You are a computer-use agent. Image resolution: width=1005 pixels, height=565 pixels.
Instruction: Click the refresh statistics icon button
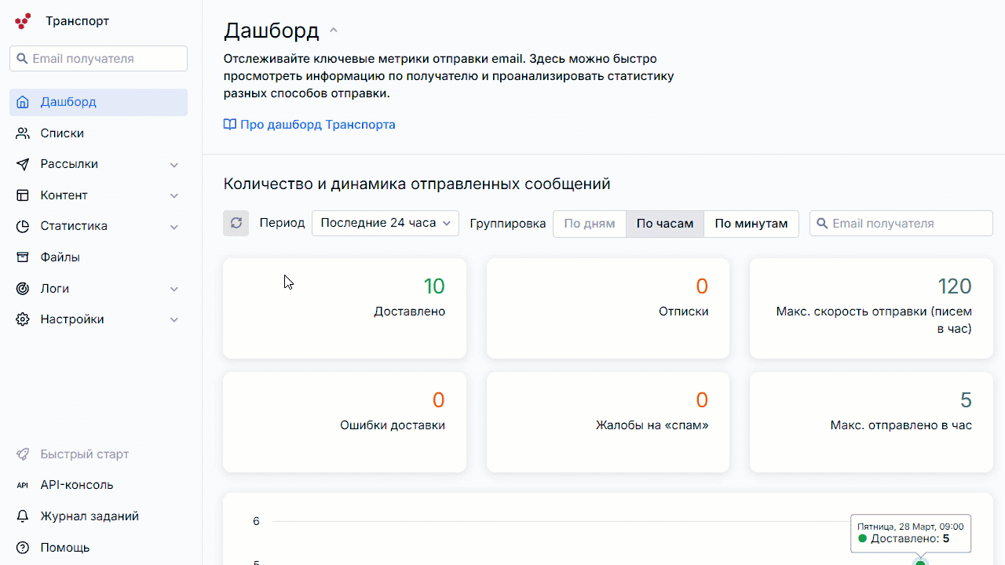coord(236,223)
